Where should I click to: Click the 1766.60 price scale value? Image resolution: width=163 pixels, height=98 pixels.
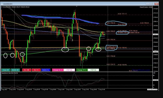[155, 30]
